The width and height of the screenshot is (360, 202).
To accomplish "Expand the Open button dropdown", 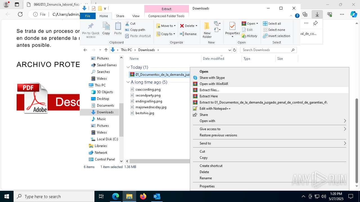I will (257, 24).
